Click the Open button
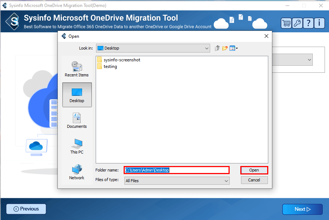The width and height of the screenshot is (329, 220). tap(254, 170)
